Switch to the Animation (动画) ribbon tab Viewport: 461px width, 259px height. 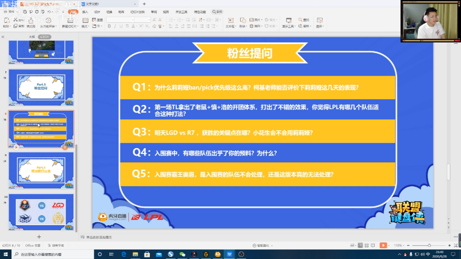pyautogui.click(x=121, y=12)
